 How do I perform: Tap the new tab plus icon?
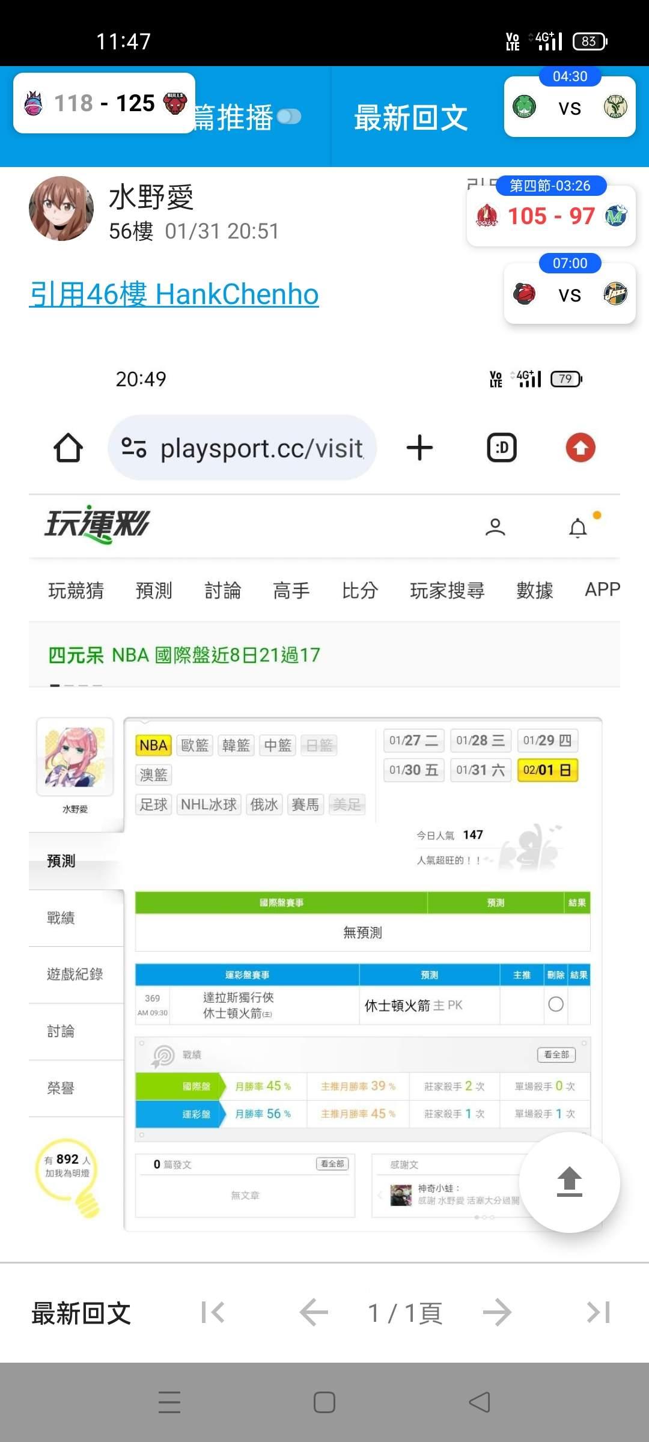click(419, 448)
